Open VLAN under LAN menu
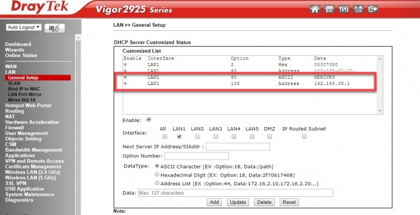Viewport: 420px width, 215px height. click(14, 83)
